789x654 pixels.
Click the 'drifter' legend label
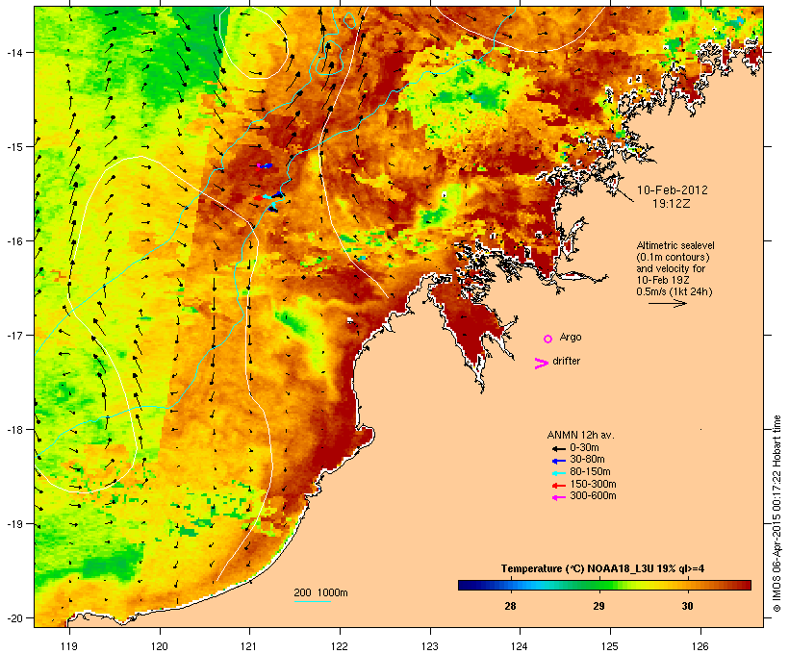(x=566, y=362)
